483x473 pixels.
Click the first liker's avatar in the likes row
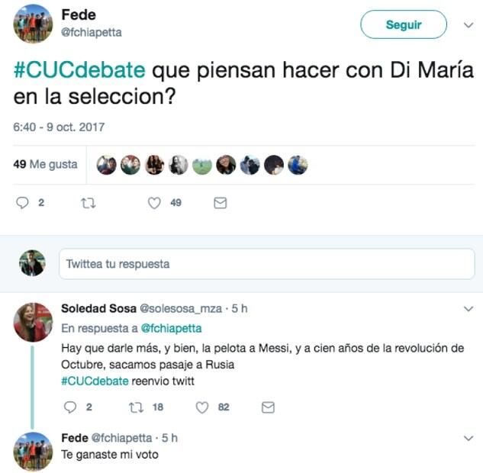[107, 165]
